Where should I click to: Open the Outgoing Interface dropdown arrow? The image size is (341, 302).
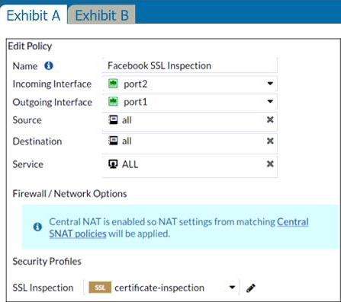[x=270, y=102]
